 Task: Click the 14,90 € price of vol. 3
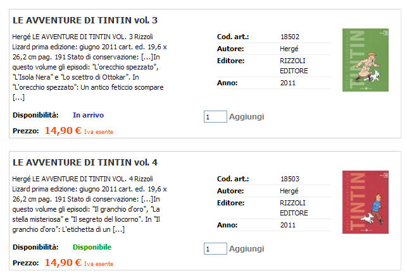pyautogui.click(x=63, y=131)
